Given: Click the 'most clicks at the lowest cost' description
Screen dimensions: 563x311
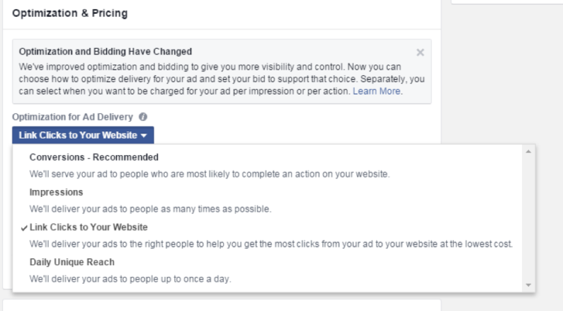Looking at the screenshot, I should click(271, 244).
